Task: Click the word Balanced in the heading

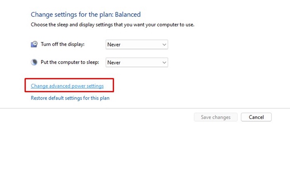Action: pos(127,15)
